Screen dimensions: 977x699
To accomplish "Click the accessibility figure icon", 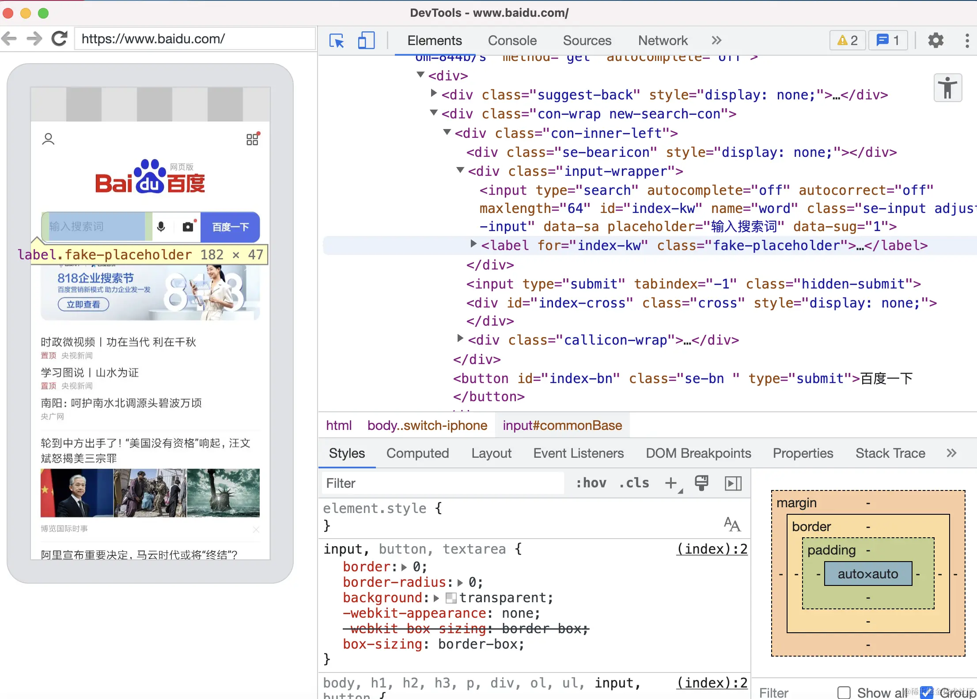I will coord(947,87).
